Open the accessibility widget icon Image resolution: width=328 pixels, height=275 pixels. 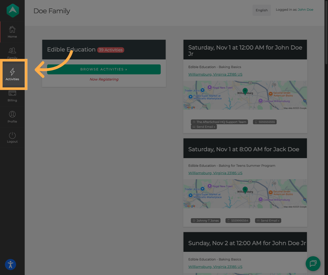pos(10,265)
